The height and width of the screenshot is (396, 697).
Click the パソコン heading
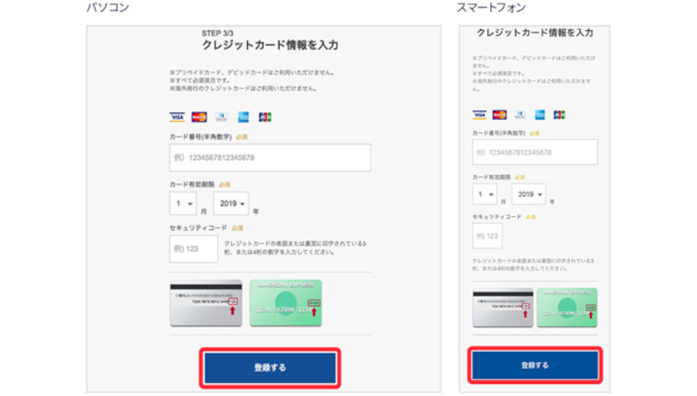point(108,8)
